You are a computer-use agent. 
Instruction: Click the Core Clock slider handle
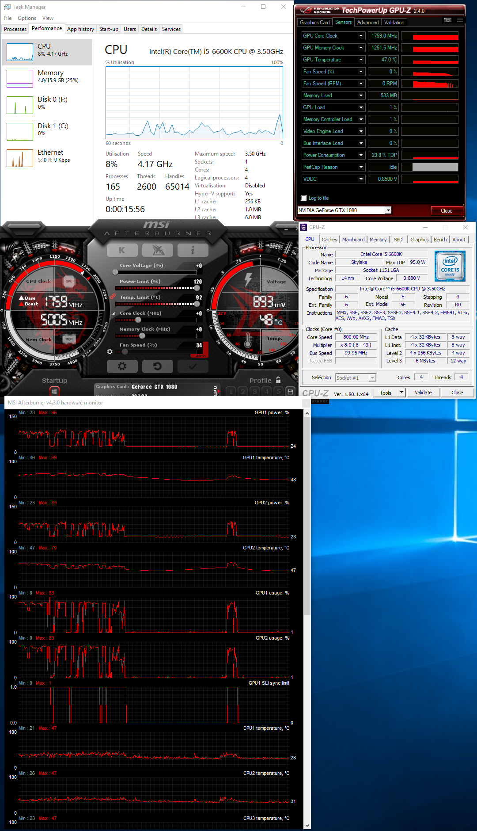coord(138,320)
